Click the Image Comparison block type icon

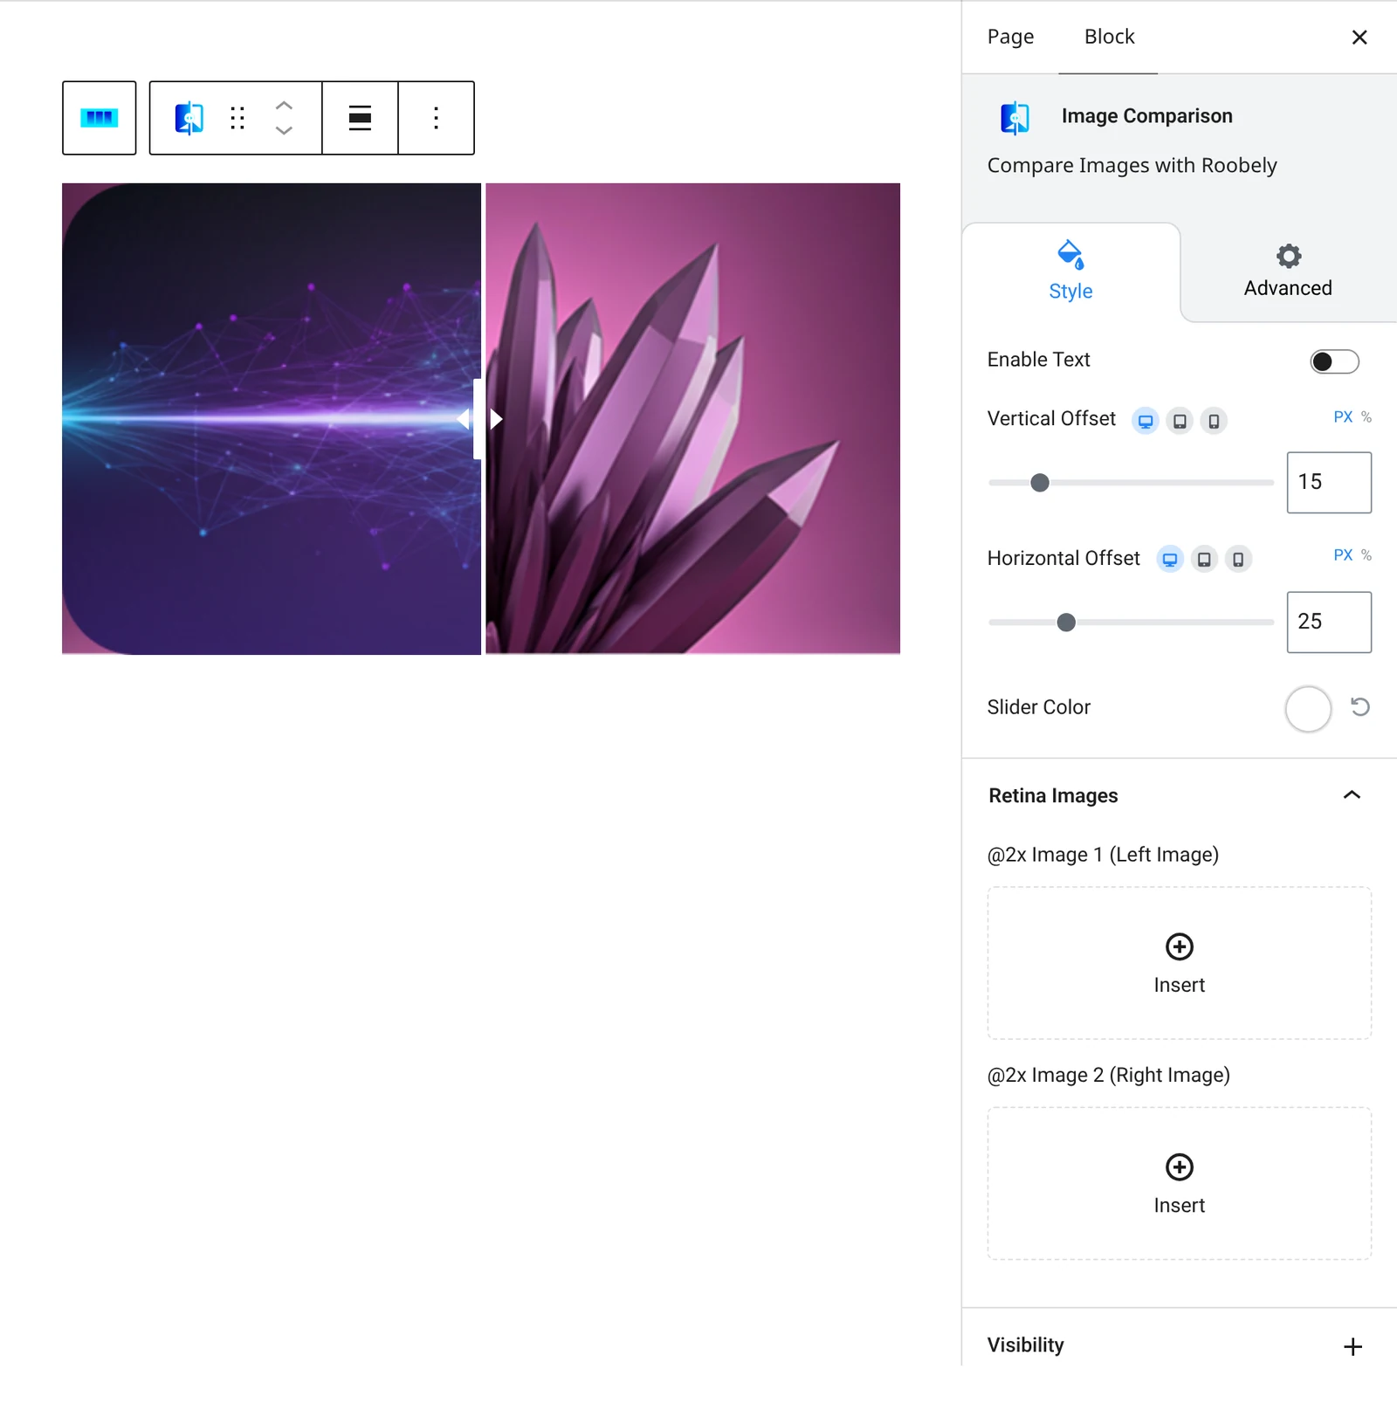(189, 118)
